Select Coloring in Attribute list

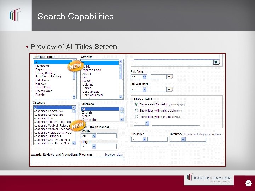pos(88,85)
